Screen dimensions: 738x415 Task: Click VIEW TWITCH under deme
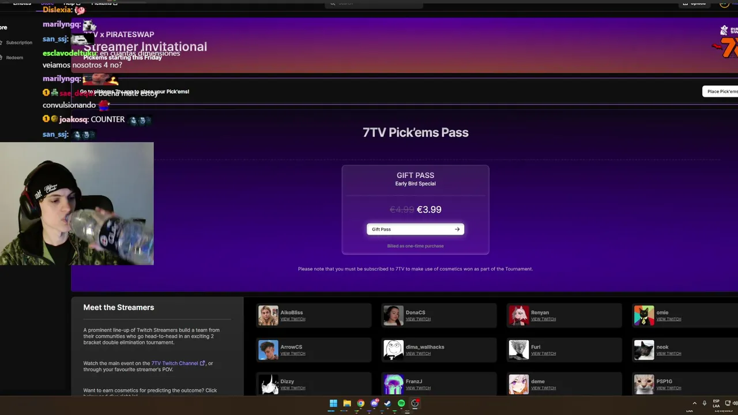click(x=543, y=388)
